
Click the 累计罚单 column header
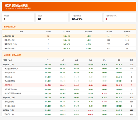[127, 32]
